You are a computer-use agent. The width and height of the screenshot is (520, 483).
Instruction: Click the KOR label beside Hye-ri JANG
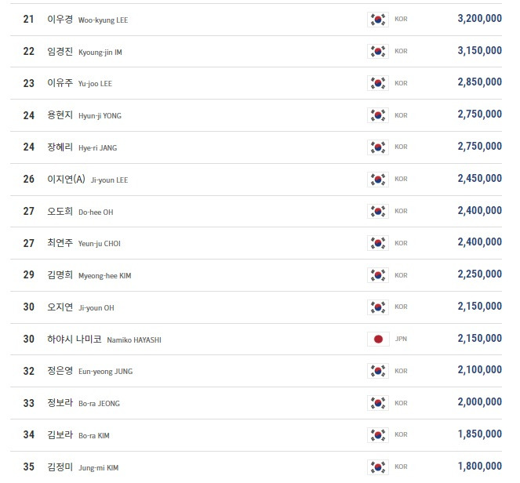click(x=401, y=147)
